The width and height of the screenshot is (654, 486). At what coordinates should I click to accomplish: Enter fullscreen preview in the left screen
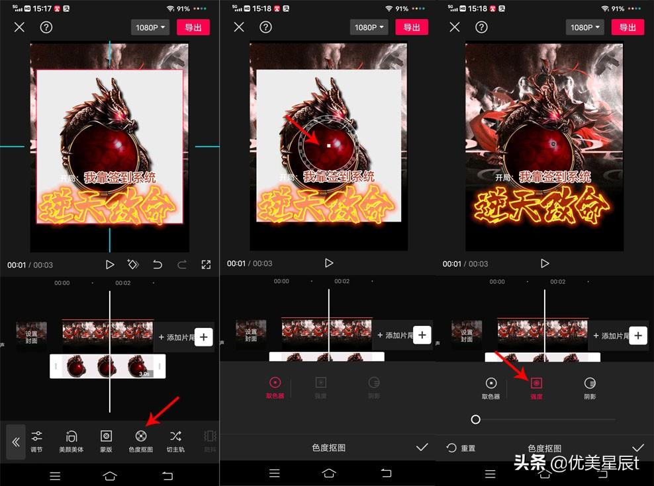click(x=206, y=264)
